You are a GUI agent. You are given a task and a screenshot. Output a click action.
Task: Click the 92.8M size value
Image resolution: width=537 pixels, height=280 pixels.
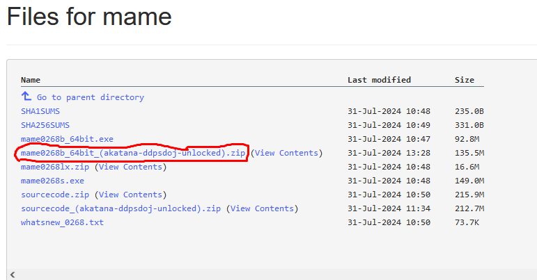click(x=467, y=140)
